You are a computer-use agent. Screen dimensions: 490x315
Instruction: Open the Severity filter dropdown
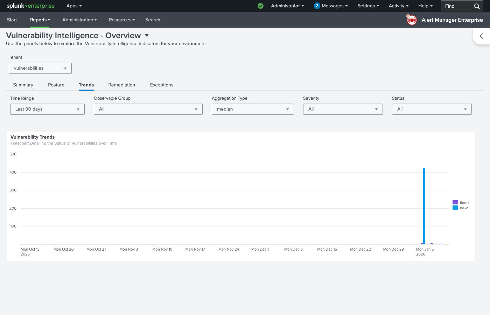[343, 109]
